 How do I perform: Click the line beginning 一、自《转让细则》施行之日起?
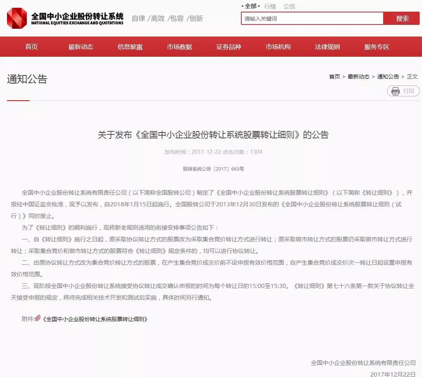click(217, 239)
